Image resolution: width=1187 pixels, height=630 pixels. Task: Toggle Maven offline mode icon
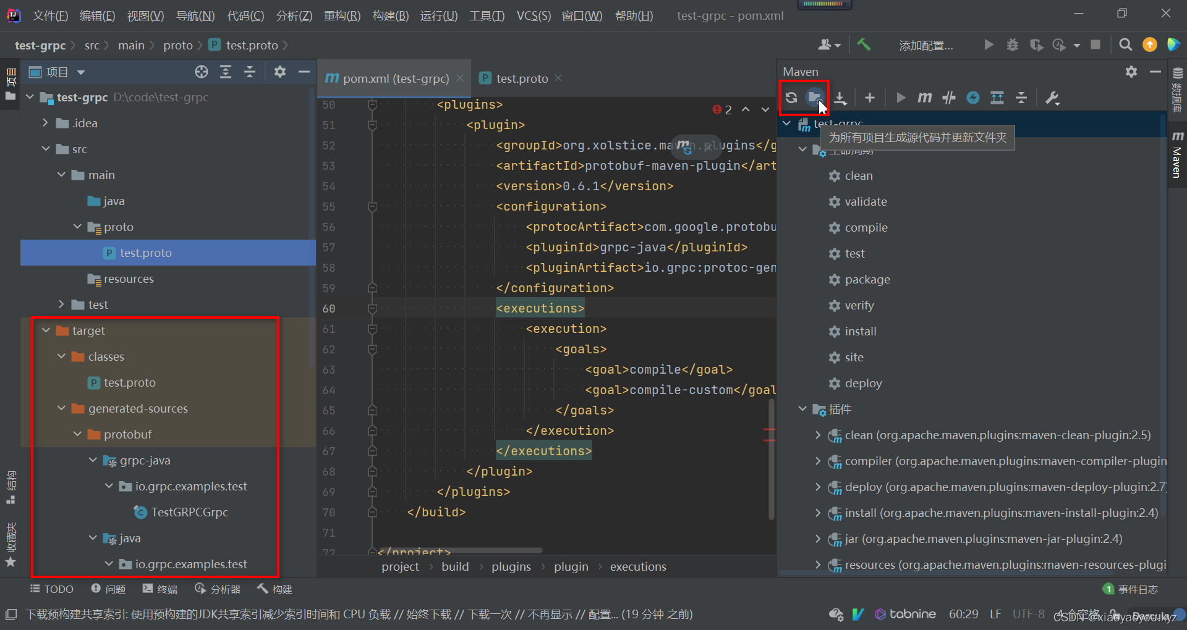[949, 98]
